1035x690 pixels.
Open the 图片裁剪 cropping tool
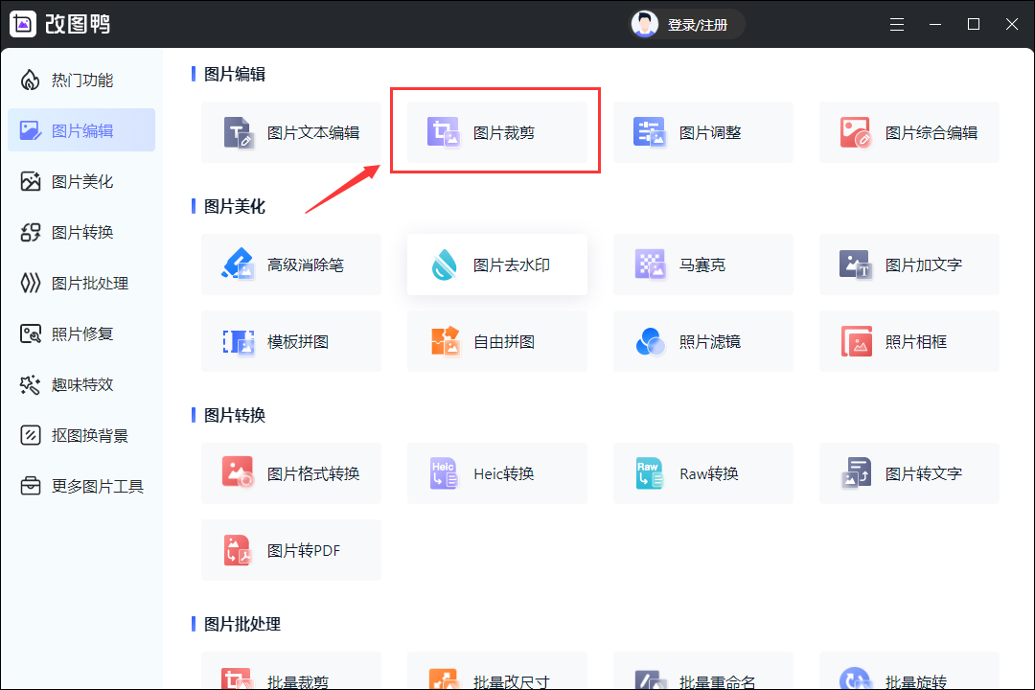pyautogui.click(x=494, y=132)
